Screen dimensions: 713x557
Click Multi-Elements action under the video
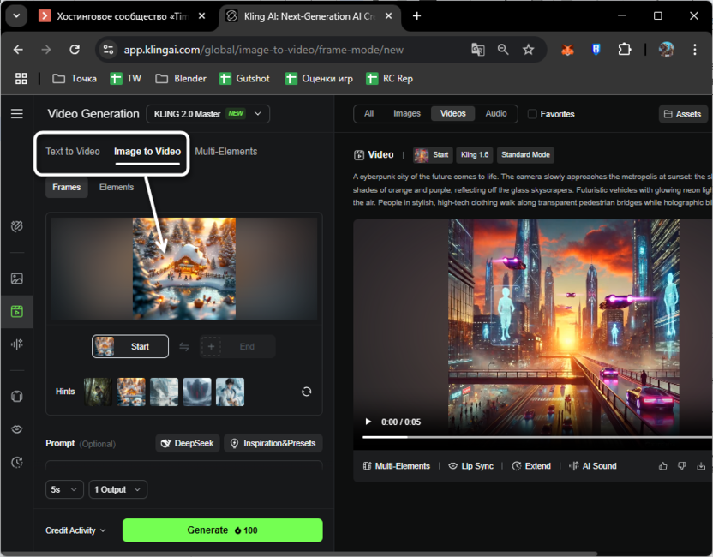397,466
